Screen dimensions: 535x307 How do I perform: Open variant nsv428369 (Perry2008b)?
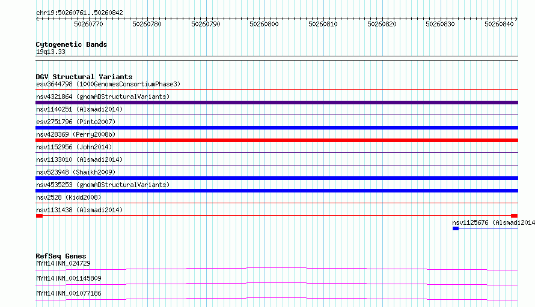click(x=76, y=134)
